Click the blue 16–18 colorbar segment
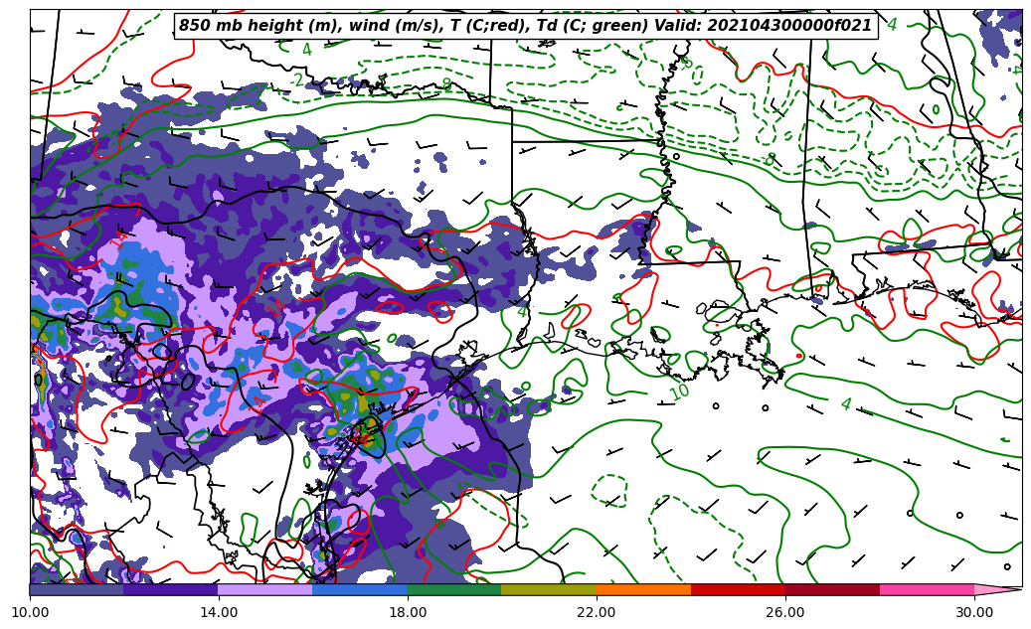This screenshot has width=1031, height=629. [x=360, y=589]
